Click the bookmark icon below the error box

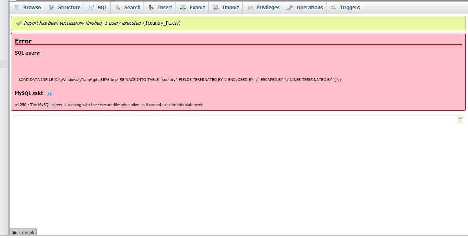[460, 120]
